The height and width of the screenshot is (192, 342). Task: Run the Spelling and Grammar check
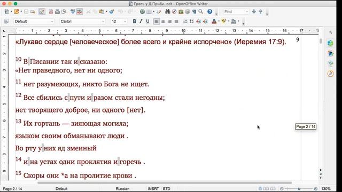pyautogui.click(x=73, y=12)
